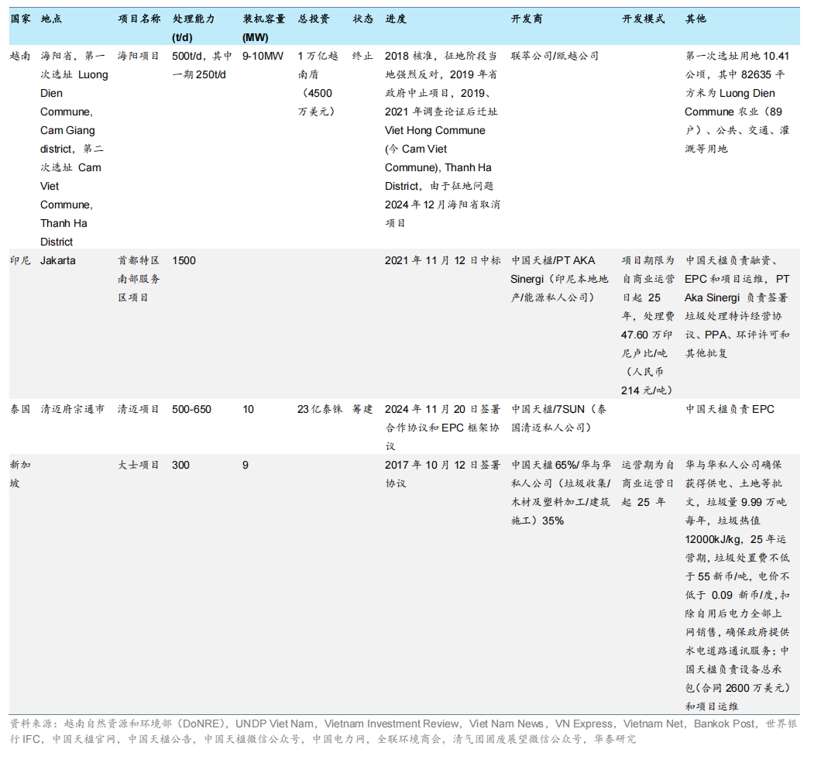Viewport: 814px width, 763px height.
Task: Click the 1500 processing capacity cell
Action: coord(184,260)
